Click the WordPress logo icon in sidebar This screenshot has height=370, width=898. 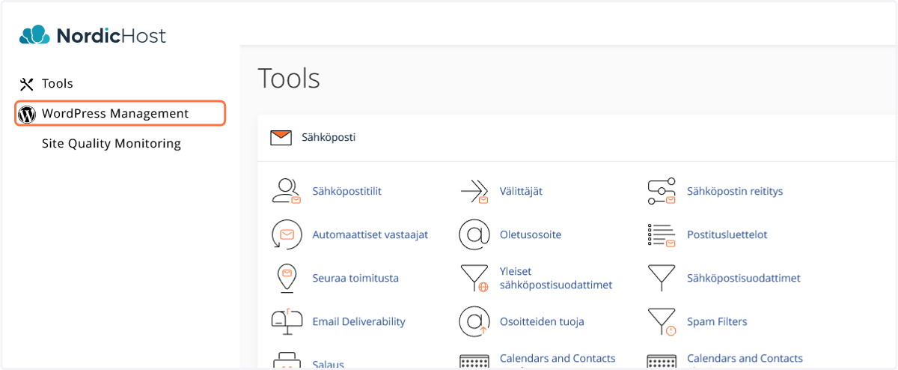click(x=27, y=114)
